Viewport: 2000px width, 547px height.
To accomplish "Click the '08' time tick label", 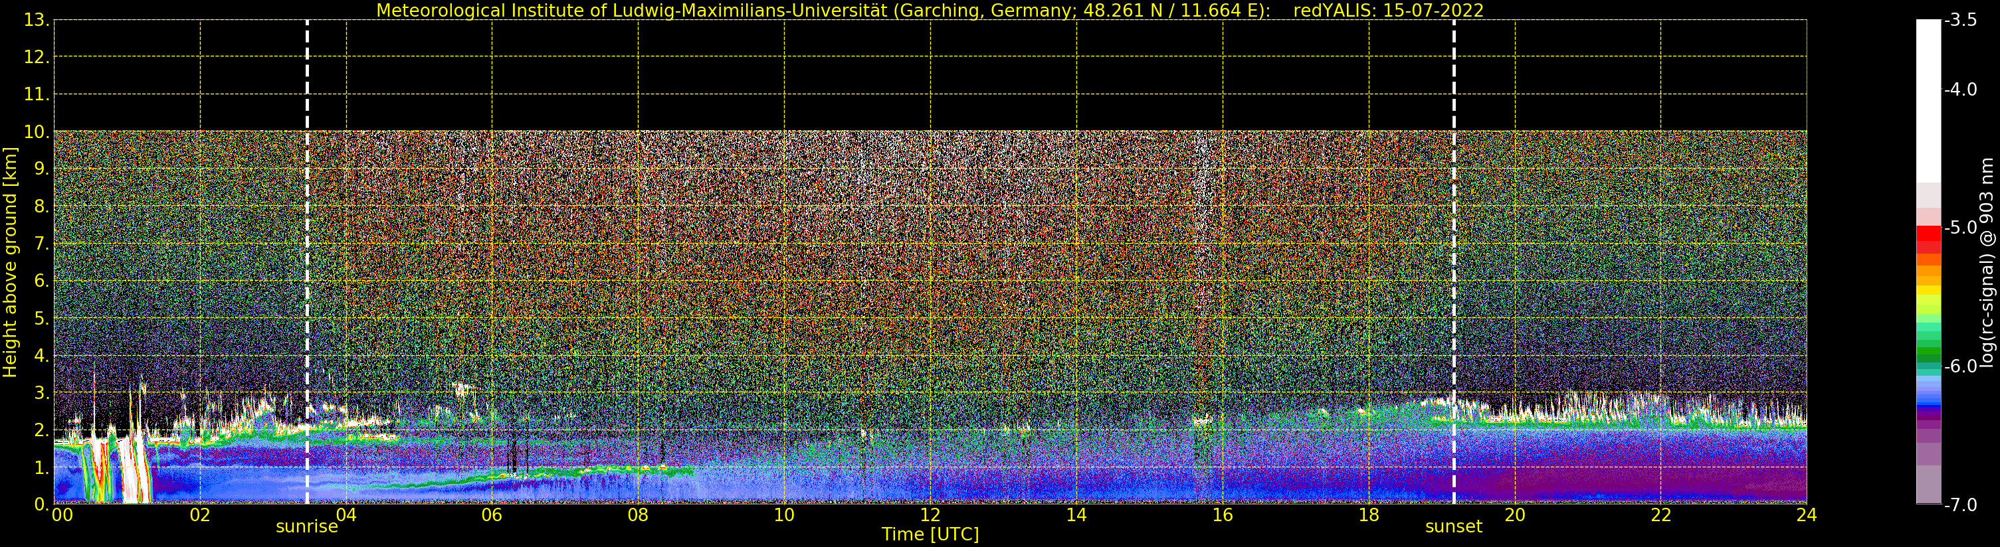I will 637,514.
